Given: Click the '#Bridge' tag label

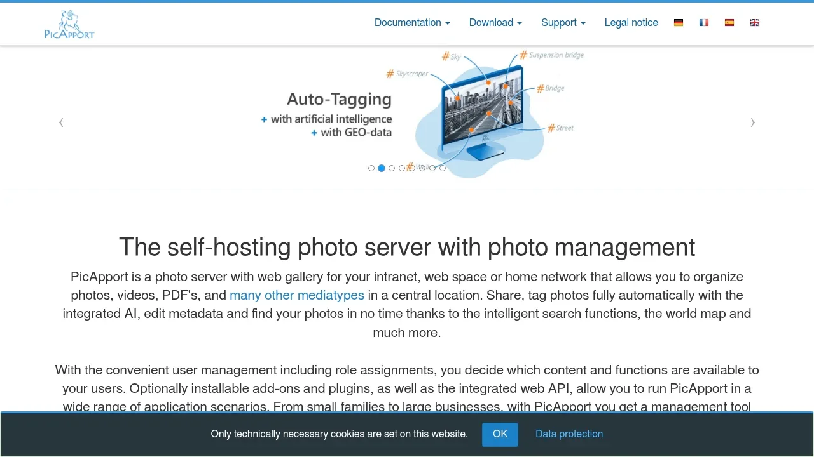Looking at the screenshot, I should 551,88.
